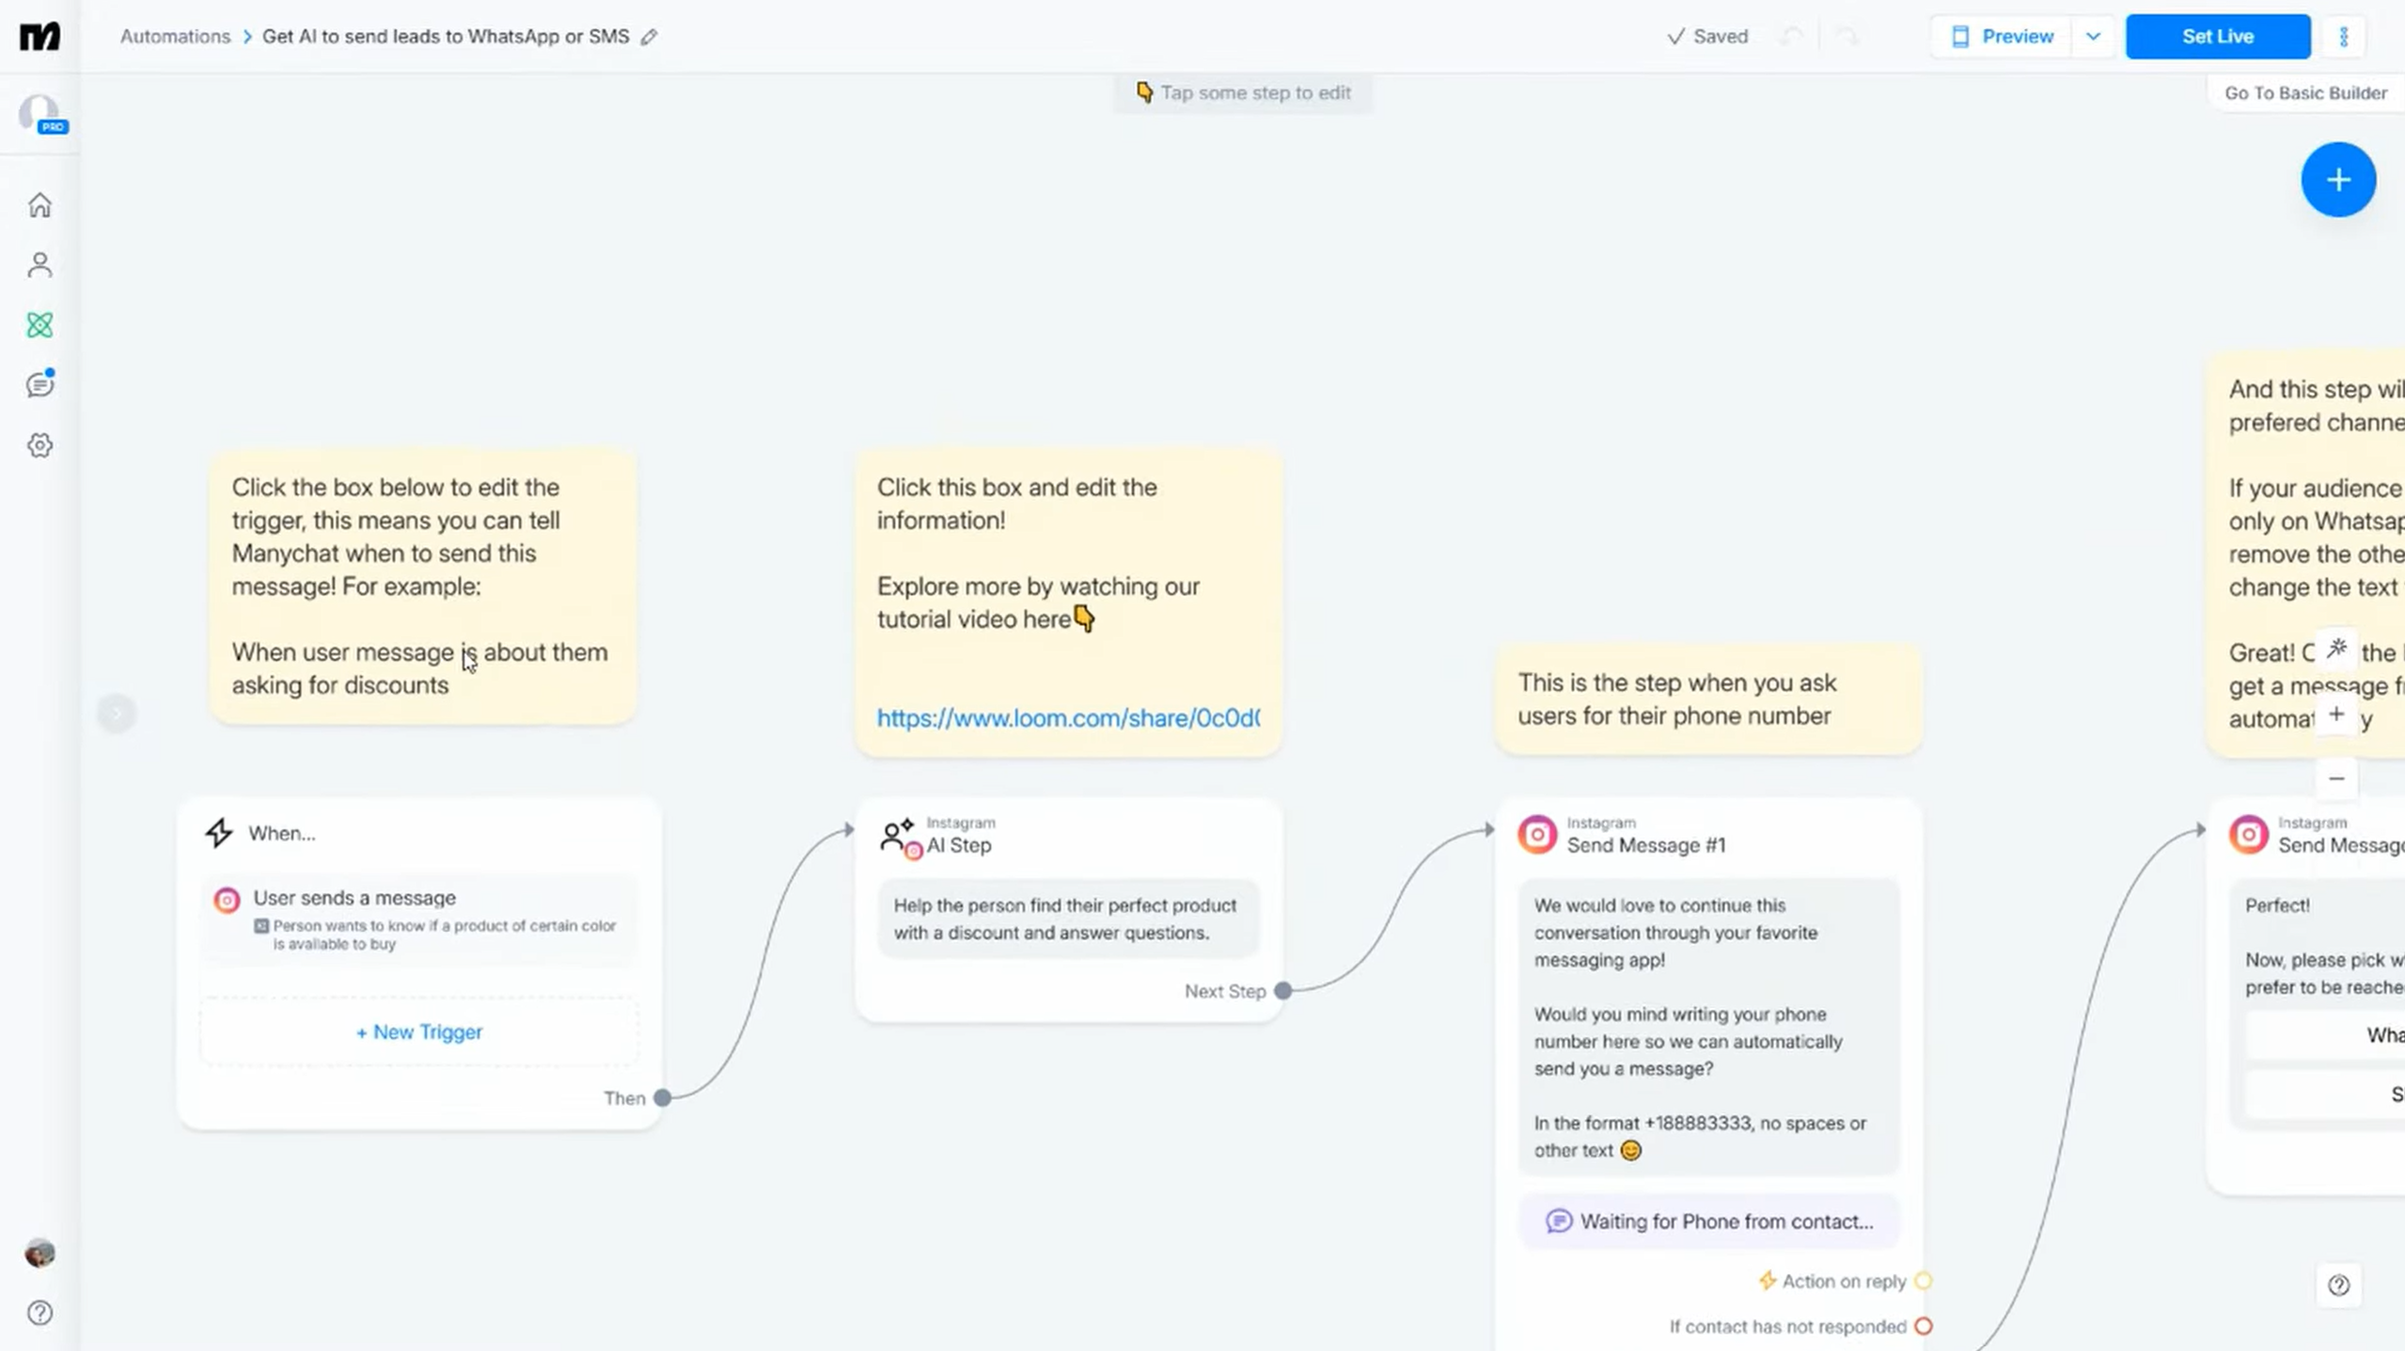Open Settings via the gear icon
The image size is (2405, 1351).
point(39,445)
